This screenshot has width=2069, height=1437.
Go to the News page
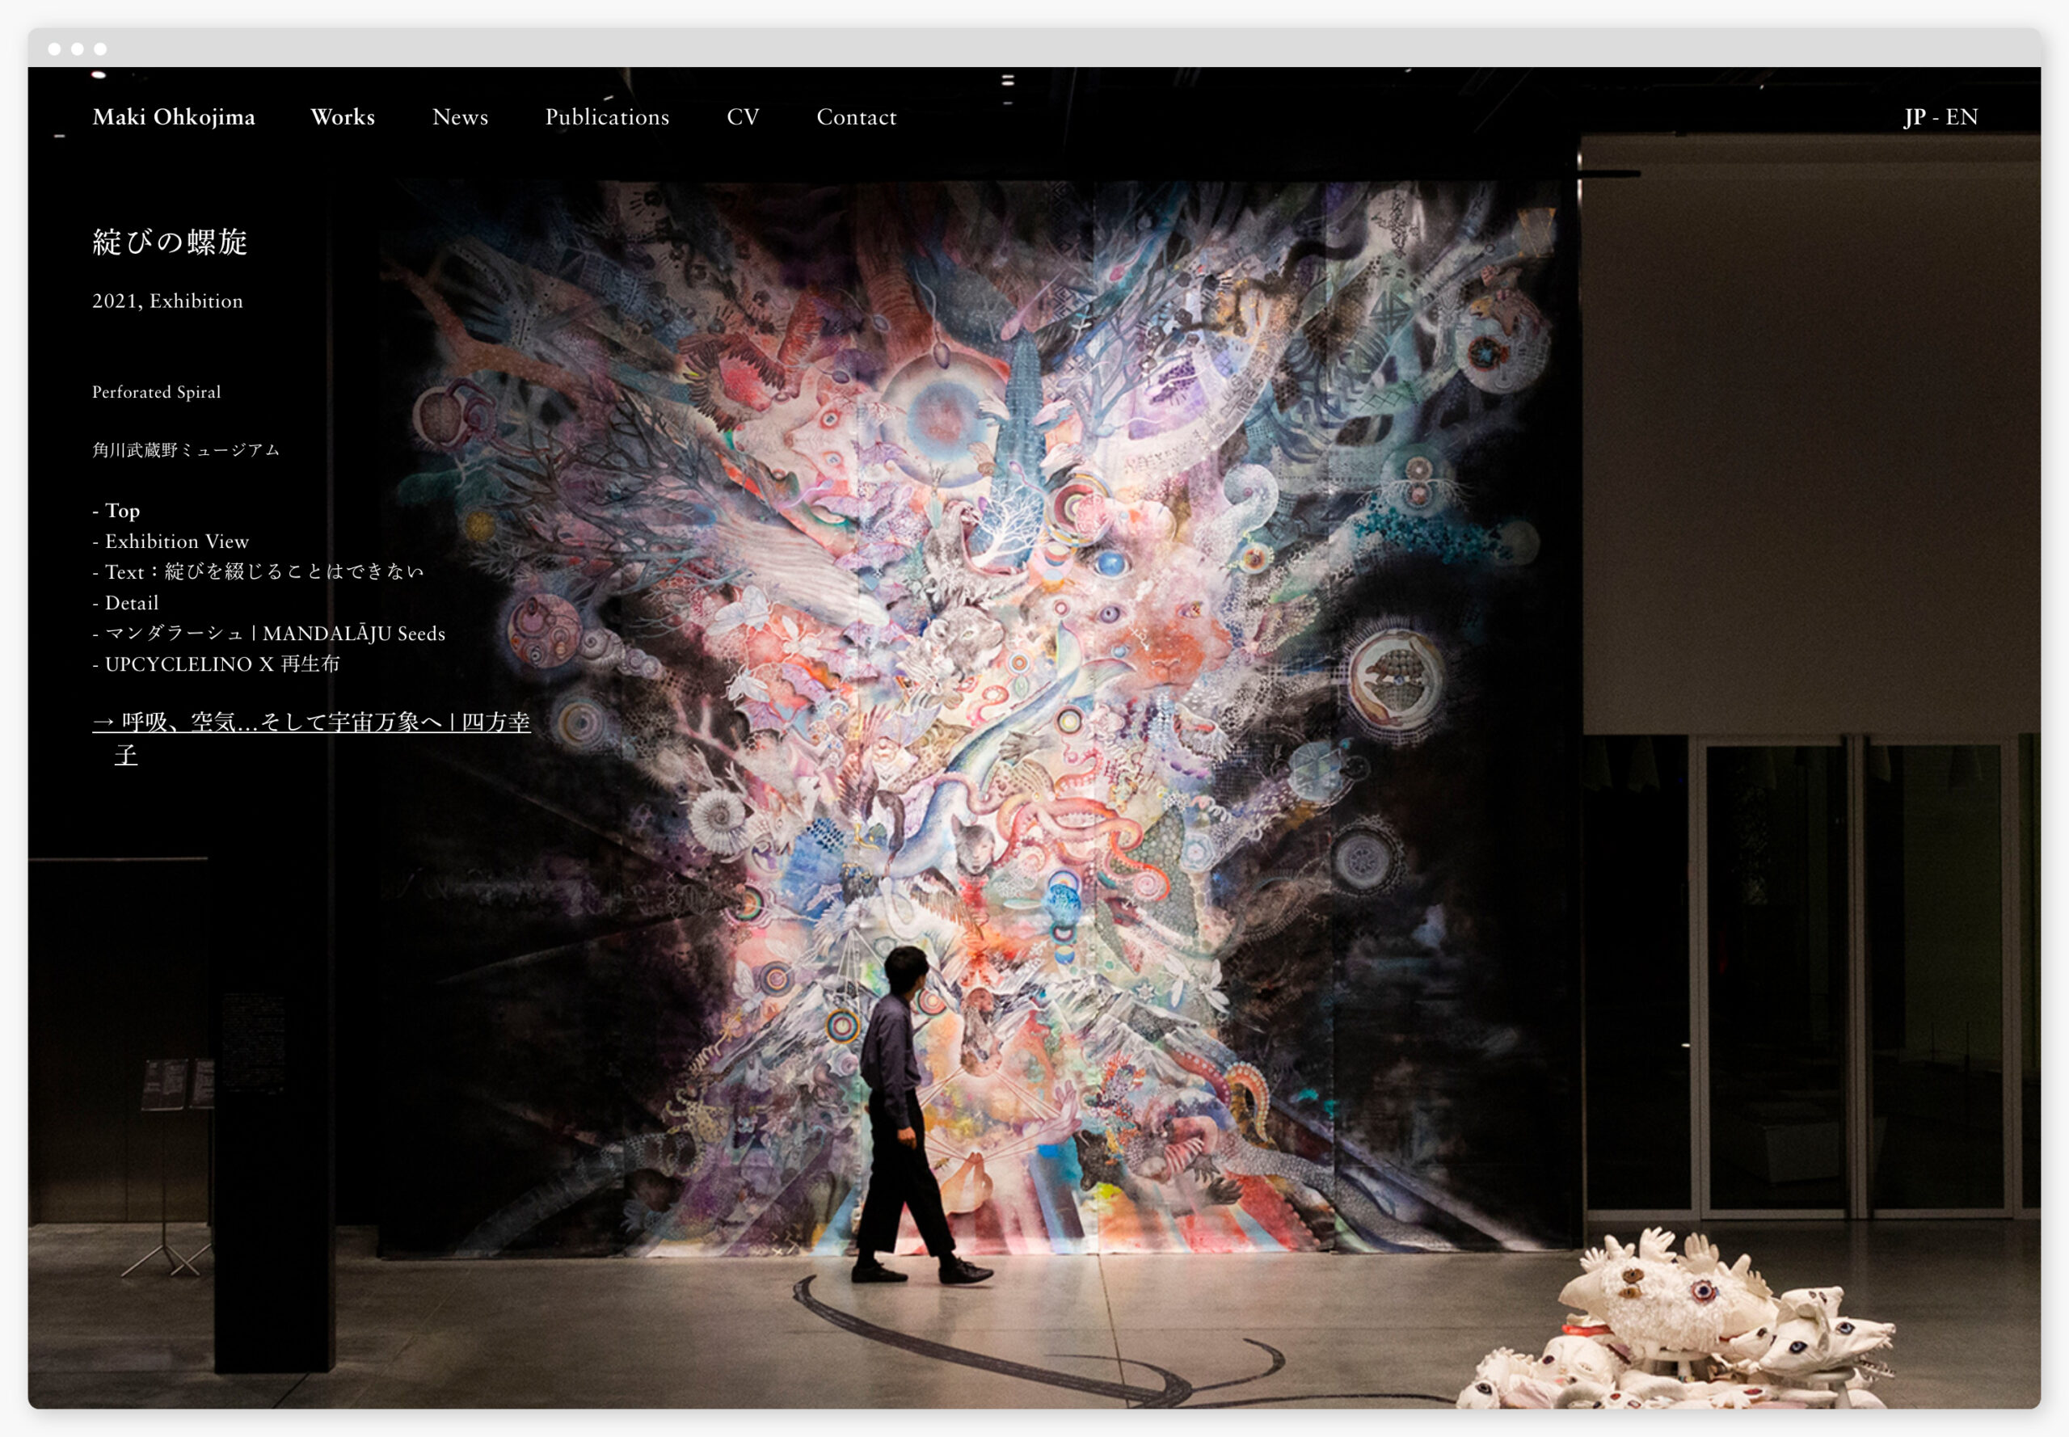pyautogui.click(x=460, y=117)
